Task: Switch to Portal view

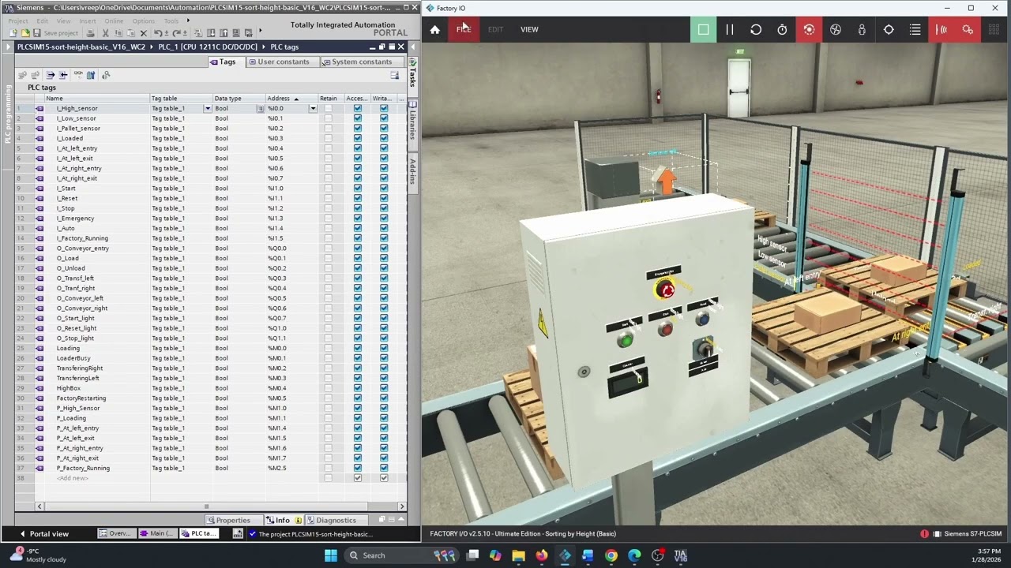Action: click(44, 534)
